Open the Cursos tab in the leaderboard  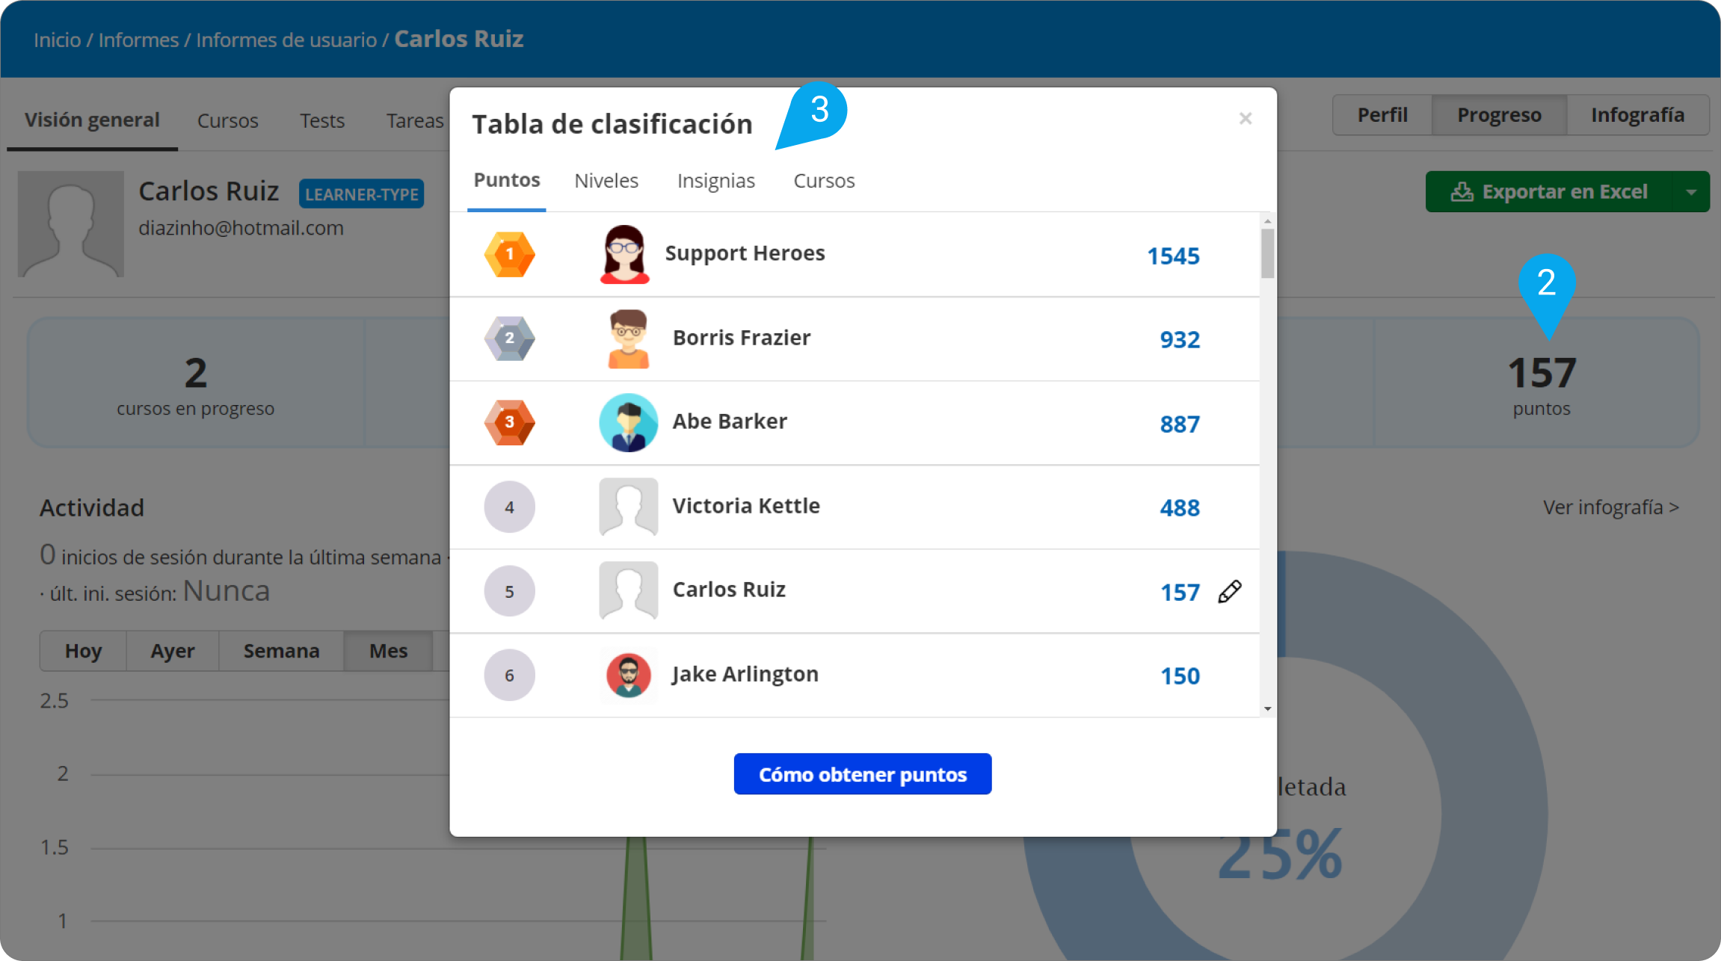pyautogui.click(x=824, y=181)
